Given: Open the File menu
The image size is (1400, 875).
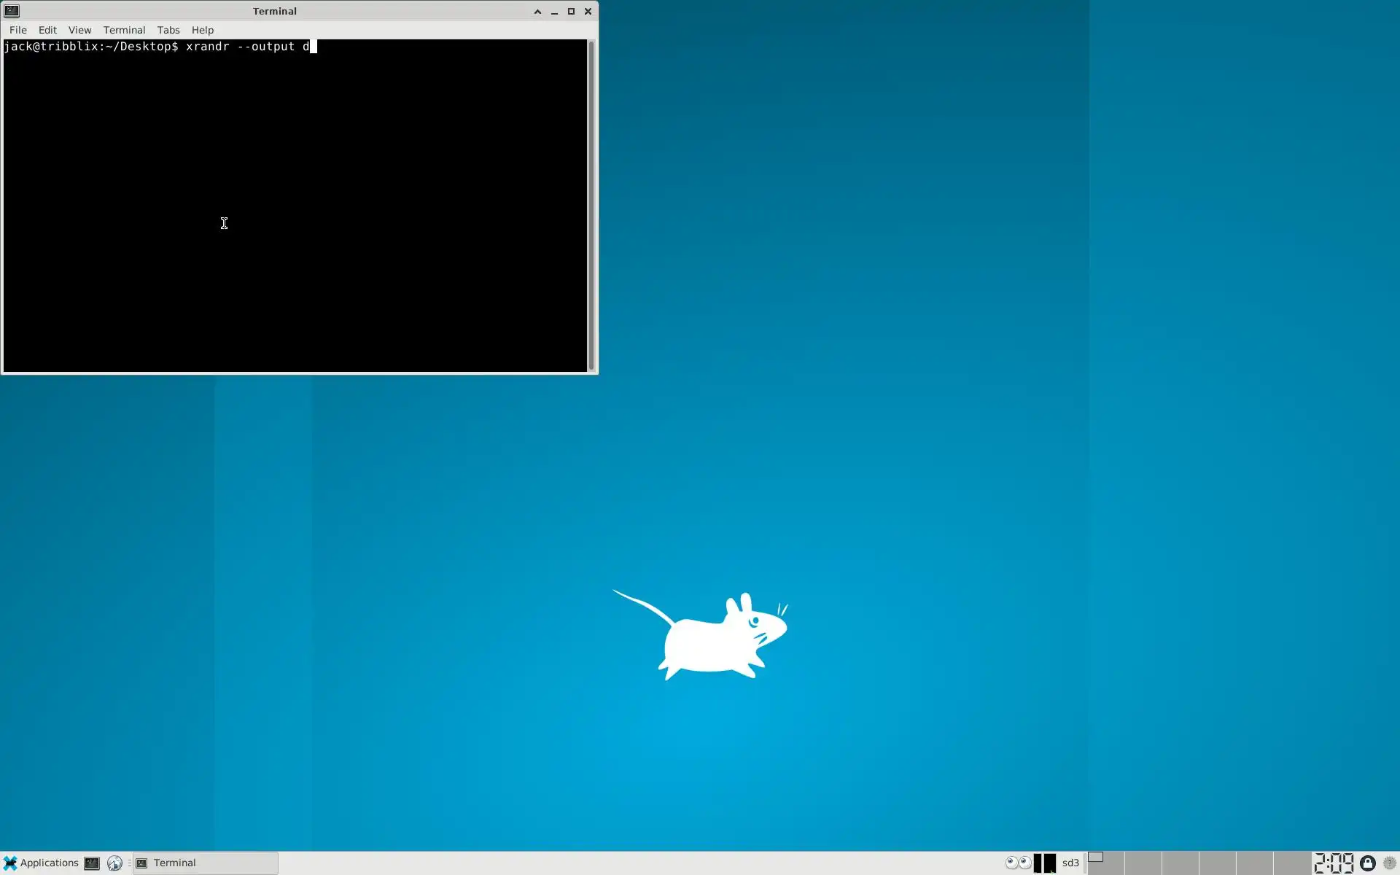Looking at the screenshot, I should tap(17, 30).
